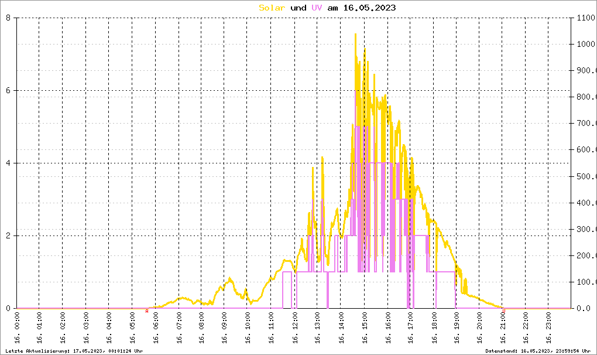
Task: Click the yellow "Solar" word in title
Action: click(272, 8)
